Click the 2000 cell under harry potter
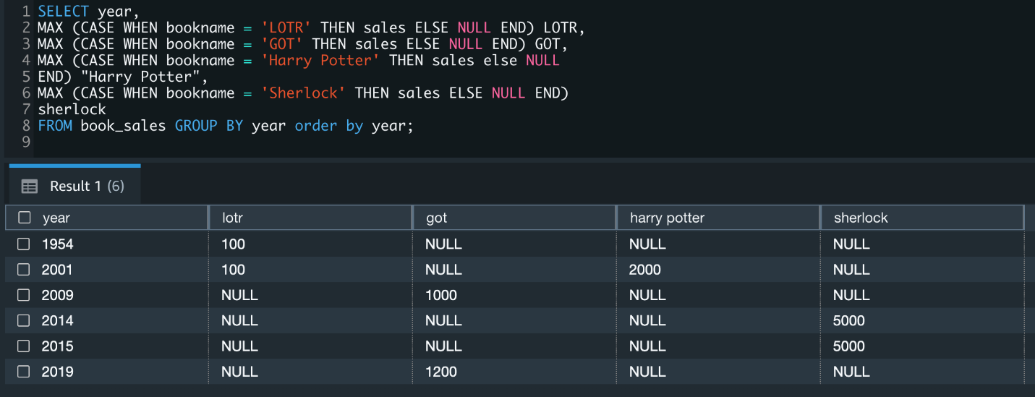Screen dimensions: 1035x397 (x=645, y=270)
